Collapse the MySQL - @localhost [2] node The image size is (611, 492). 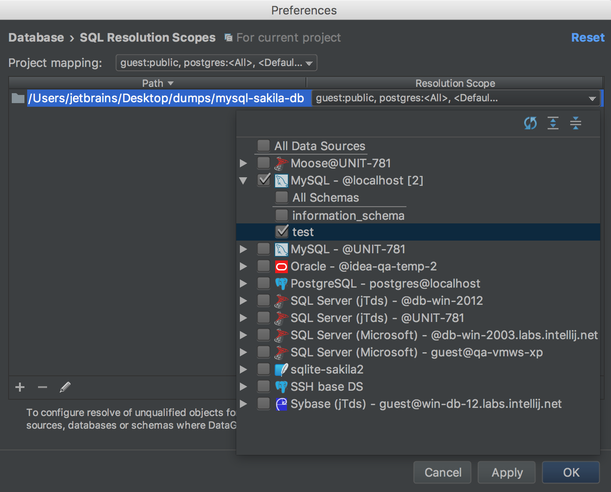pos(243,180)
